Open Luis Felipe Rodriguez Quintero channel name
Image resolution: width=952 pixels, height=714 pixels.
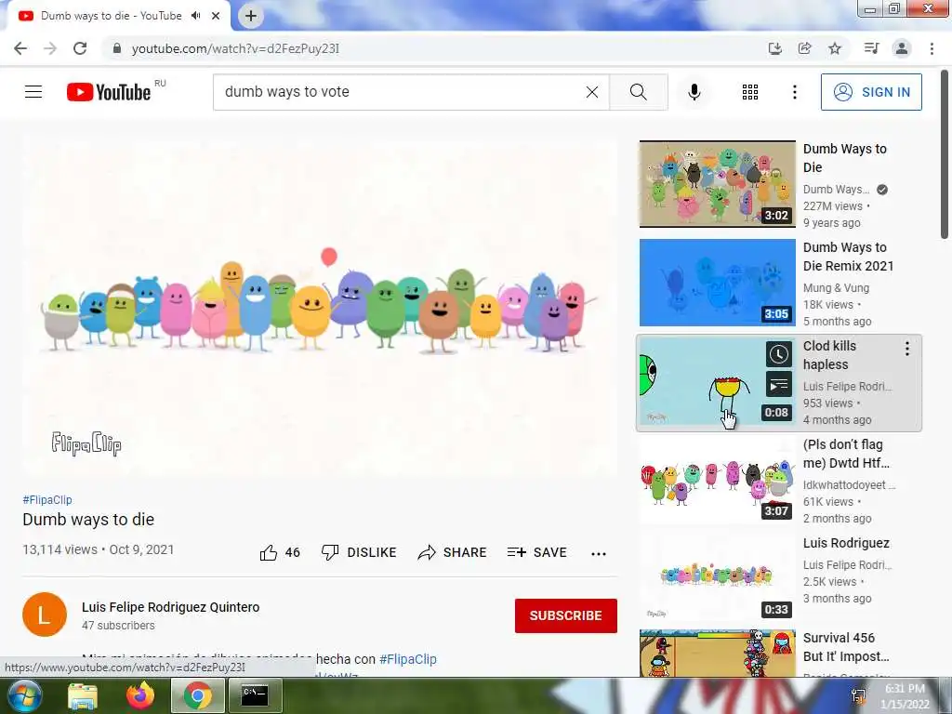pos(171,607)
